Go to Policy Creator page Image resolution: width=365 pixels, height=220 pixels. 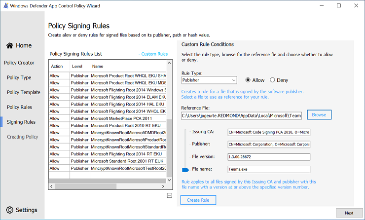19,63
